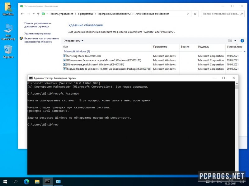Open Включение или отключение компонентов Windows

coord(41,40)
